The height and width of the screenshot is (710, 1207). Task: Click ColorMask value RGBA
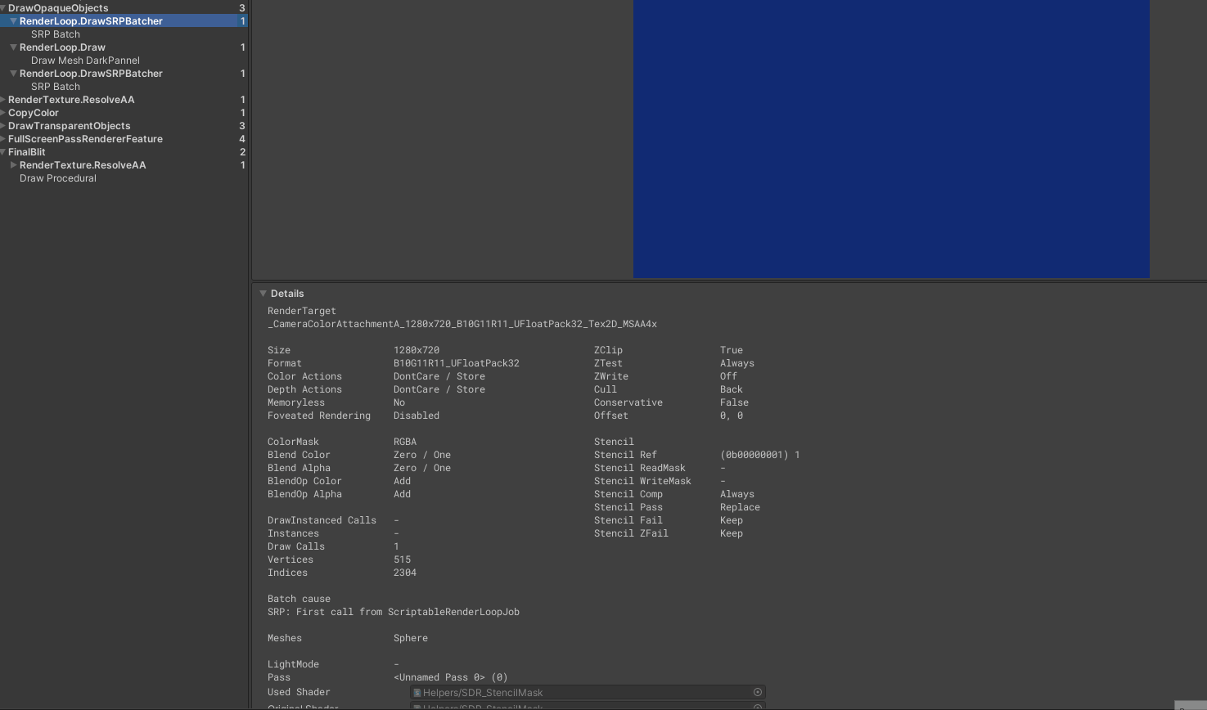click(405, 442)
